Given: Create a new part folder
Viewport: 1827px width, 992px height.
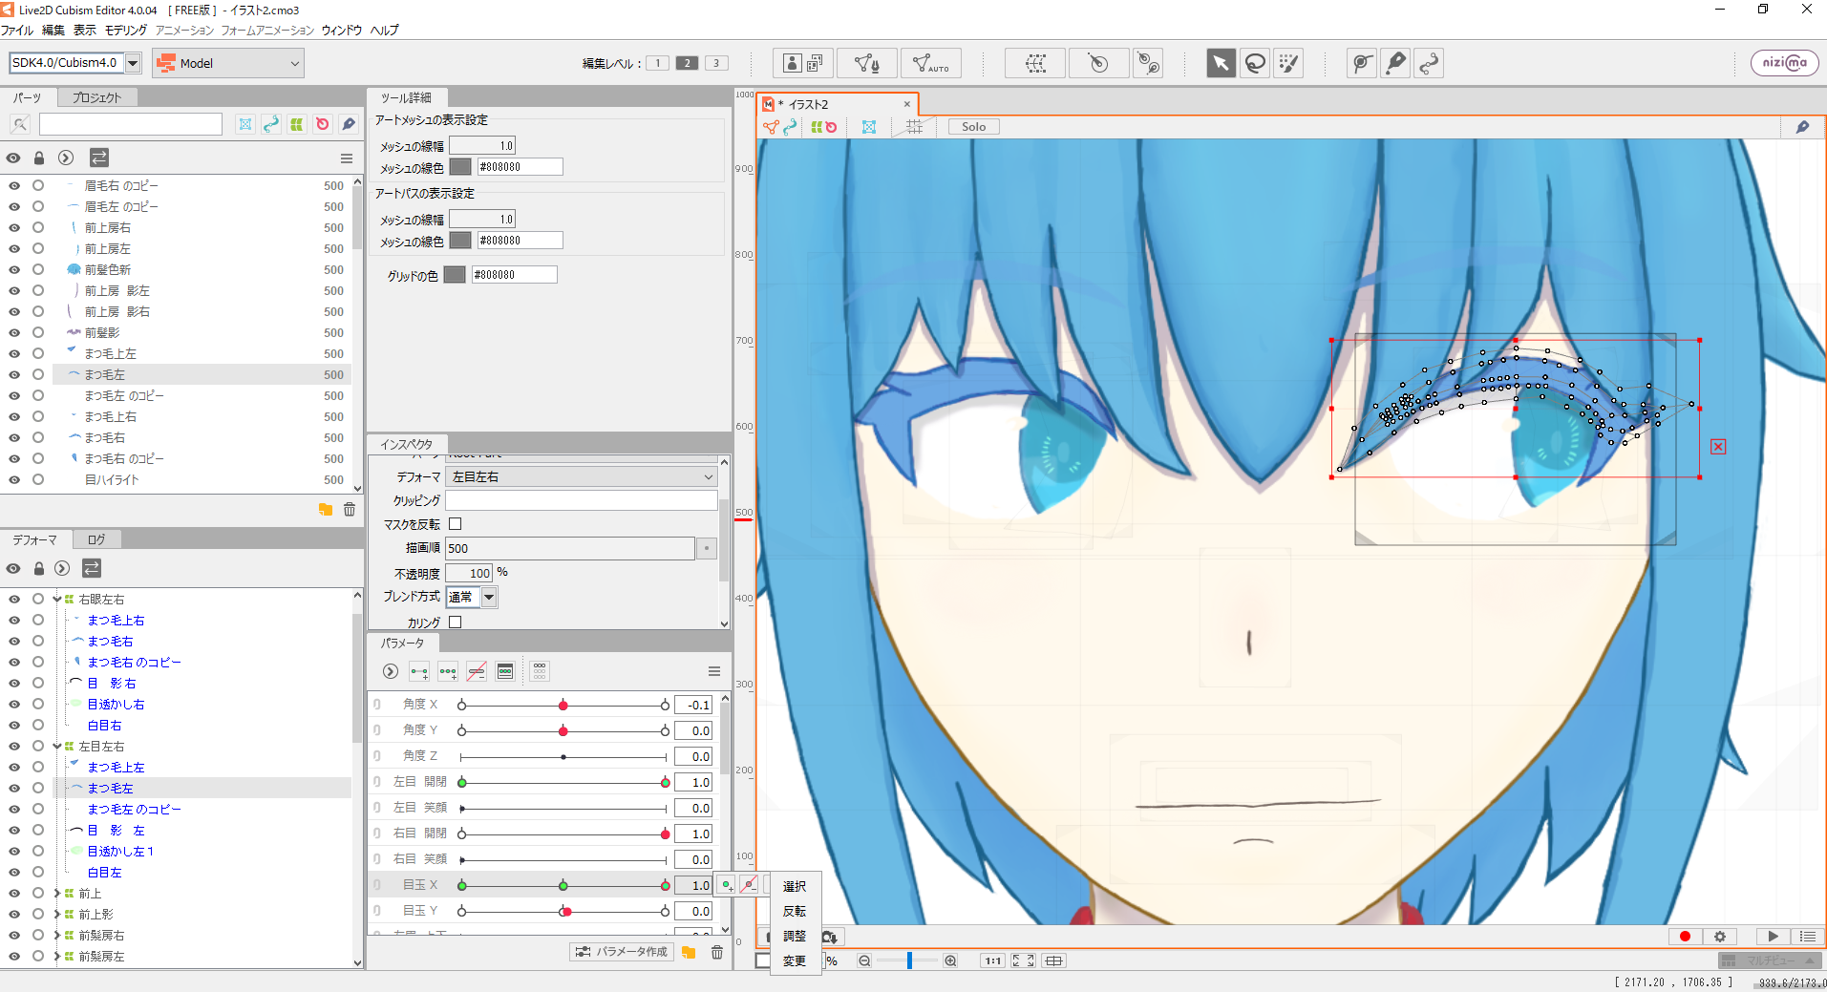Looking at the screenshot, I should [x=326, y=510].
